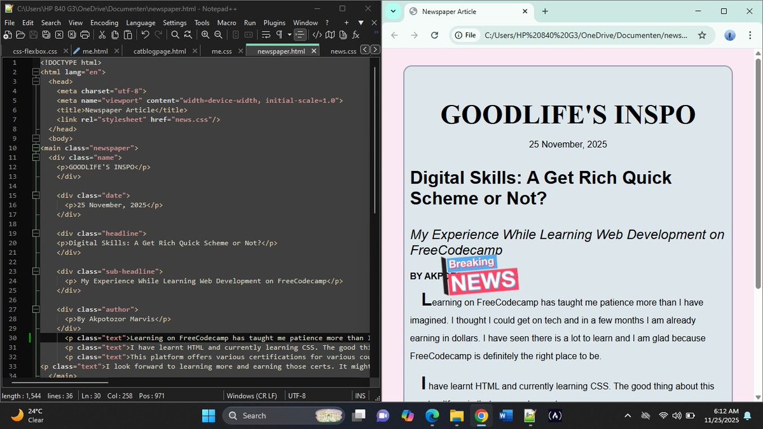Click Windows (CR LF) in the status bar
The height and width of the screenshot is (429, 763).
click(252, 396)
